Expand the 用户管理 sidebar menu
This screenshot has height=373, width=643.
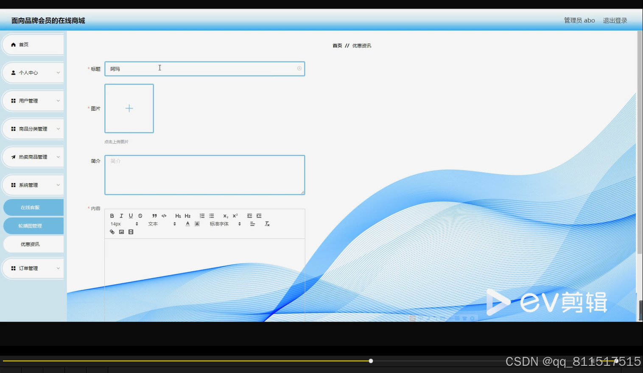tap(34, 101)
